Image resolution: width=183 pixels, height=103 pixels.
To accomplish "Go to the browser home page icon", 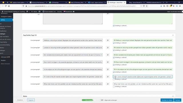I will tap(9, 6).
